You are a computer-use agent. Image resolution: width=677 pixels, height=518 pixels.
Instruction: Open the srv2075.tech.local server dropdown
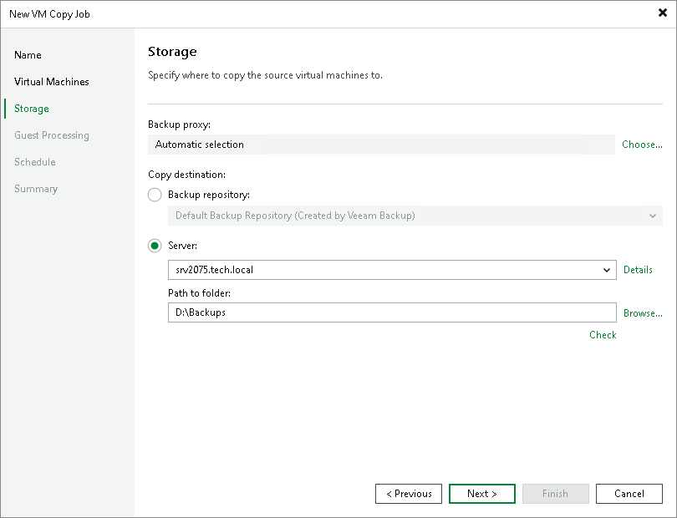point(607,270)
